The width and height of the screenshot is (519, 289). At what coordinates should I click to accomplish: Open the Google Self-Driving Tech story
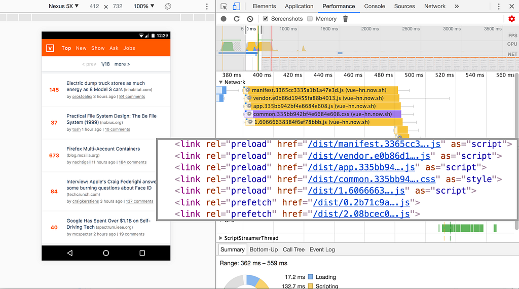(108, 224)
